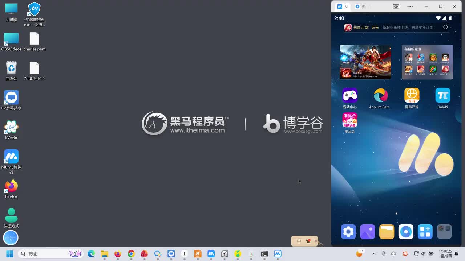465x261 pixels.
Task: Open Appium Settings app in emulator
Action: [381, 99]
